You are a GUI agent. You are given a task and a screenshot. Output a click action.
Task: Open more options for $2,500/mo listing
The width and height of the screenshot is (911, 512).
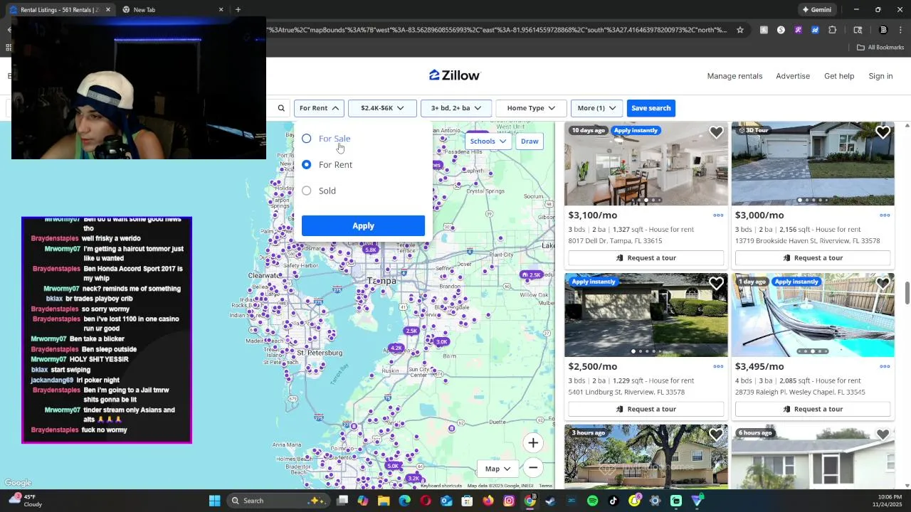718,367
